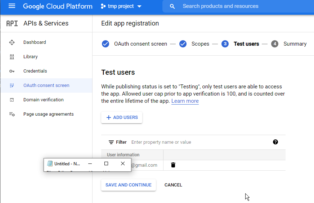Click the Filter property input field
The width and height of the screenshot is (314, 203).
pyautogui.click(x=198, y=142)
